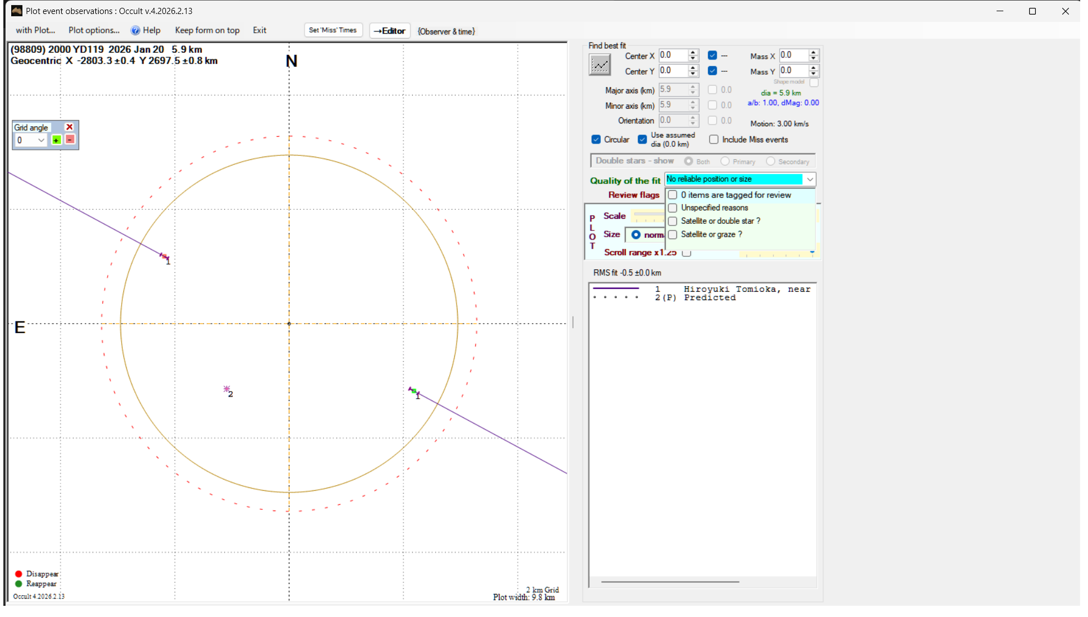1088x617 pixels.
Task: Click the Editor button
Action: pyautogui.click(x=390, y=31)
